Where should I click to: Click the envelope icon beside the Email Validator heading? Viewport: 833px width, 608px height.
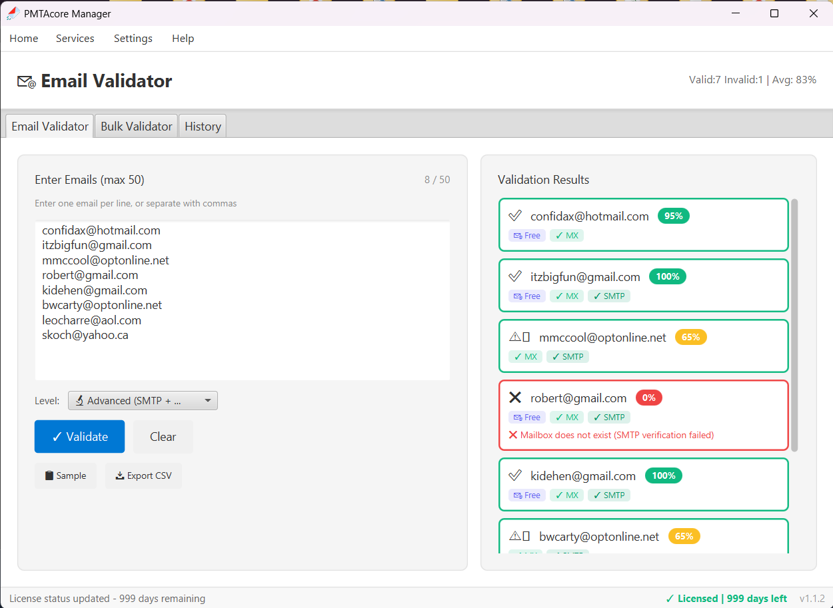click(24, 81)
